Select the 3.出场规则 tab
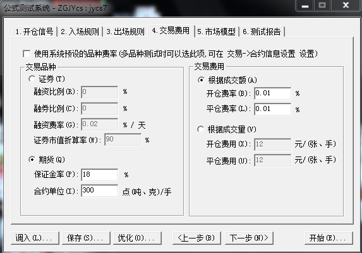The image size is (362, 253). click(125, 32)
